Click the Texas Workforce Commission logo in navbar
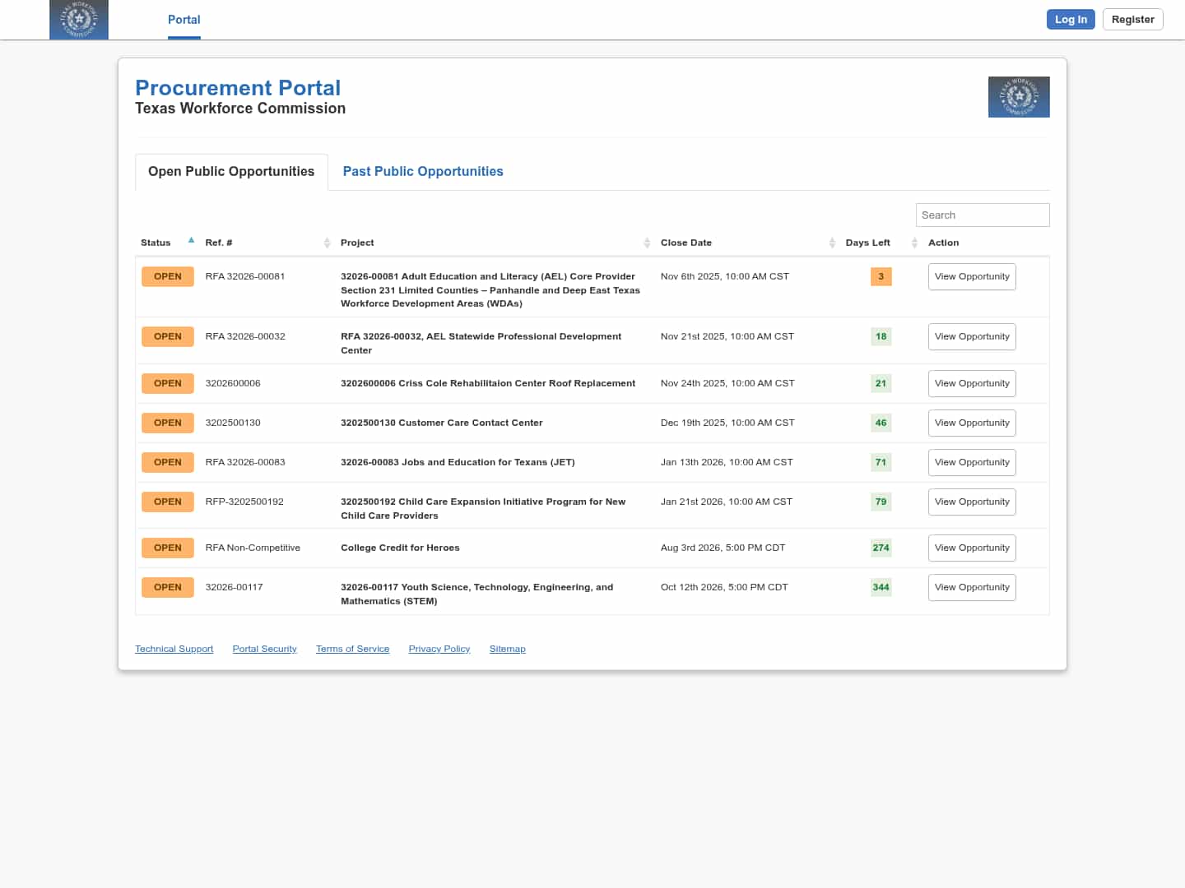The image size is (1185, 888). click(79, 20)
